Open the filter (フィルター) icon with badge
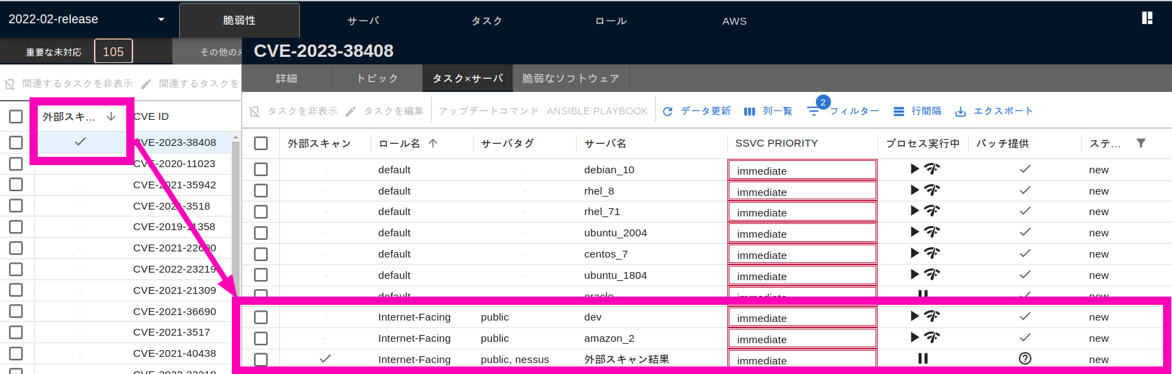 [813, 111]
